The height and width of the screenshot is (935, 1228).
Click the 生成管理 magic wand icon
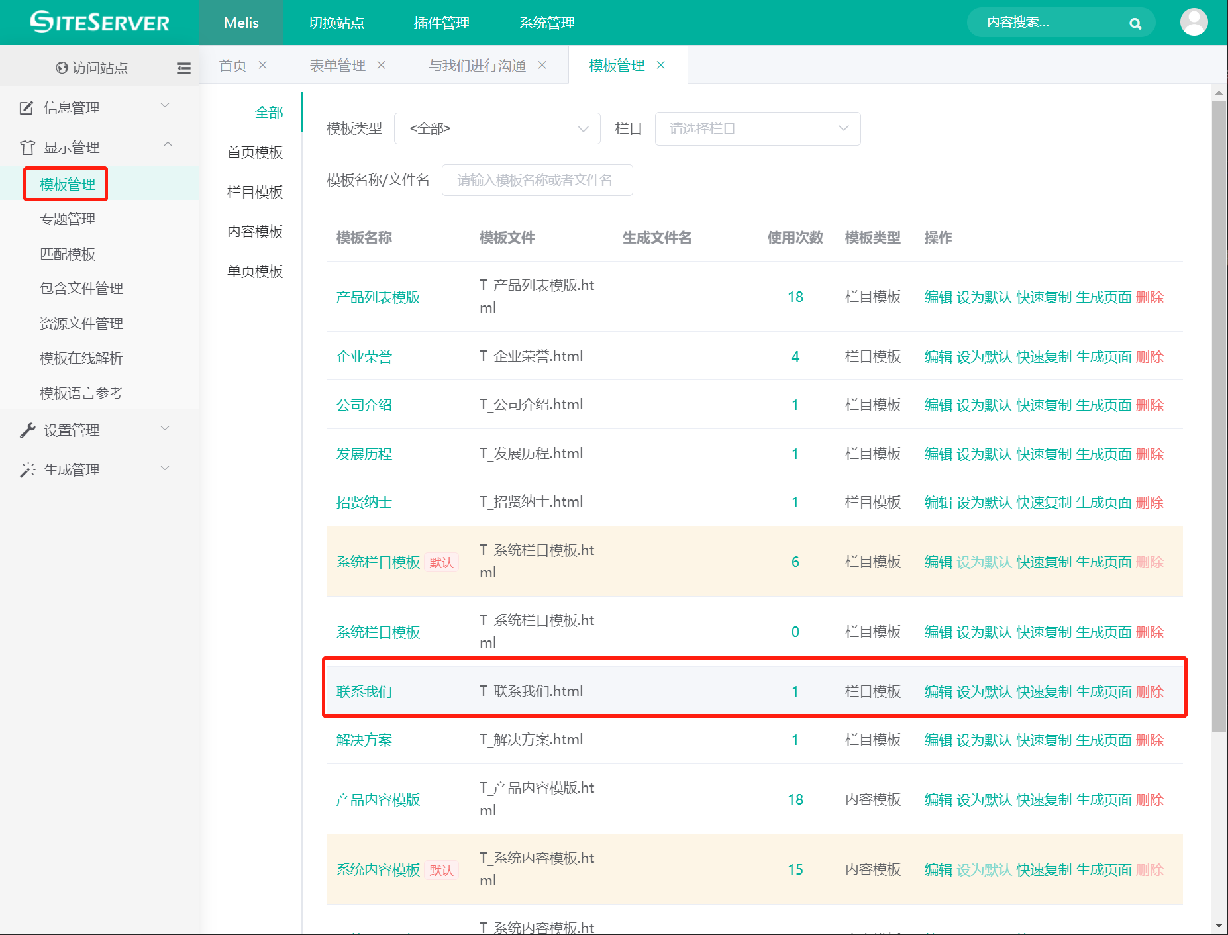26,470
